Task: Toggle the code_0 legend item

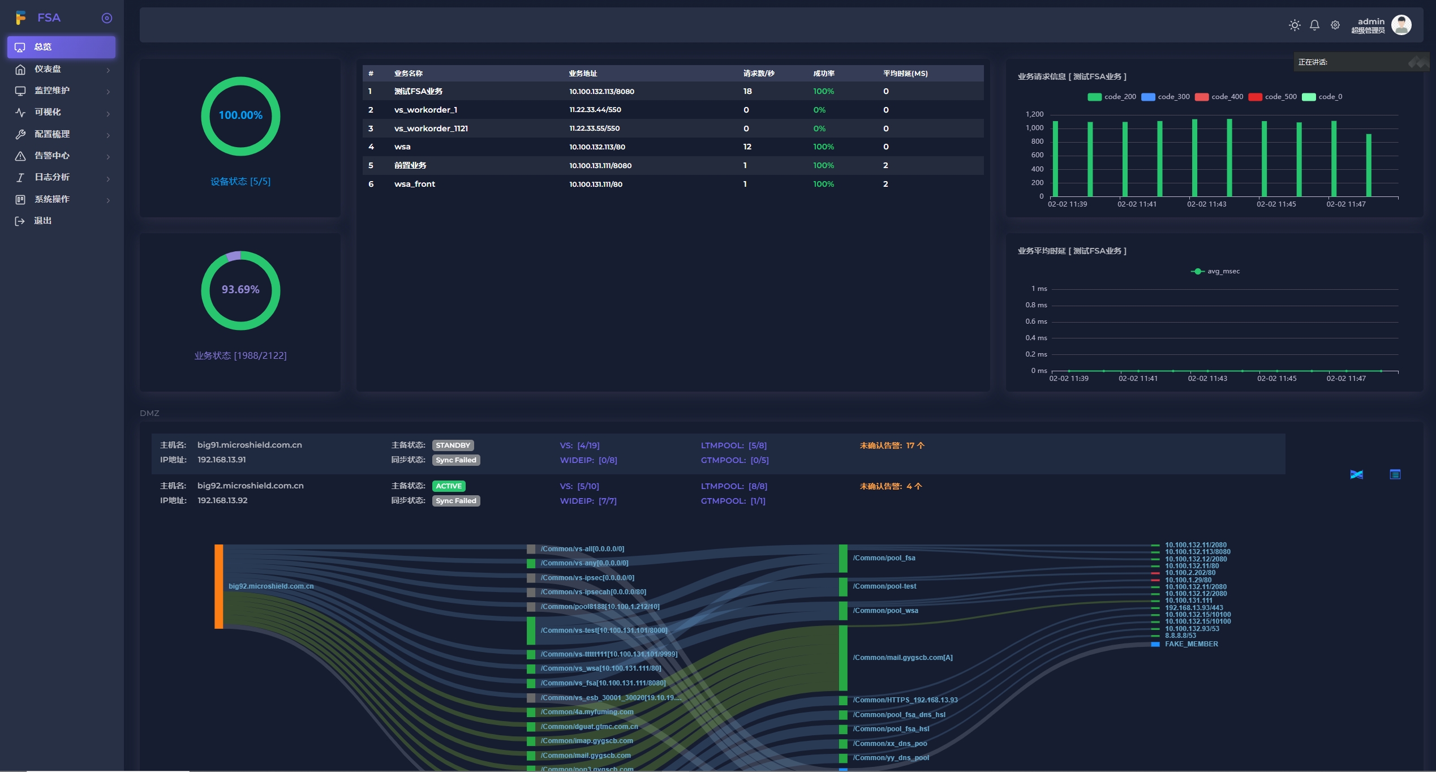Action: click(1322, 97)
